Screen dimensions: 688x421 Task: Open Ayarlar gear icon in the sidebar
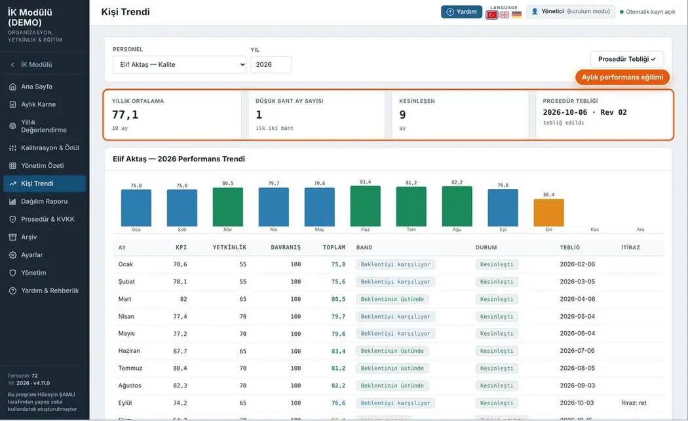point(12,255)
